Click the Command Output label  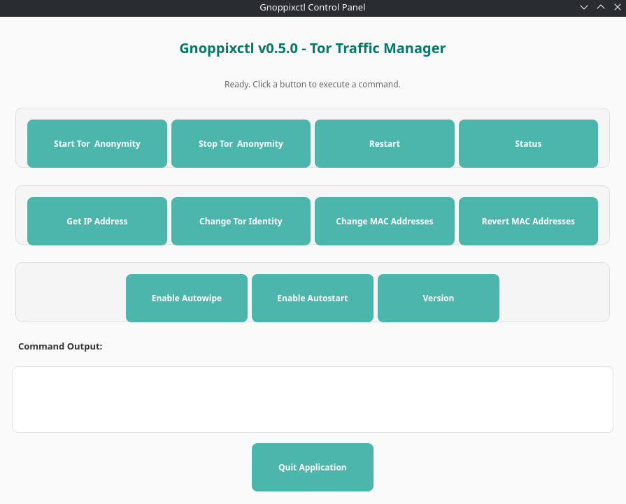[x=60, y=346]
